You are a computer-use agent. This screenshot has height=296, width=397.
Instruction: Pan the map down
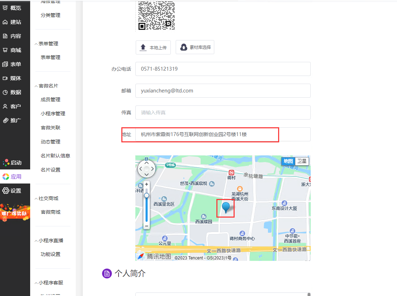coord(146,174)
